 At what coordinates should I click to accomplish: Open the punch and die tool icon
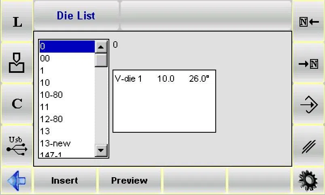click(17, 63)
